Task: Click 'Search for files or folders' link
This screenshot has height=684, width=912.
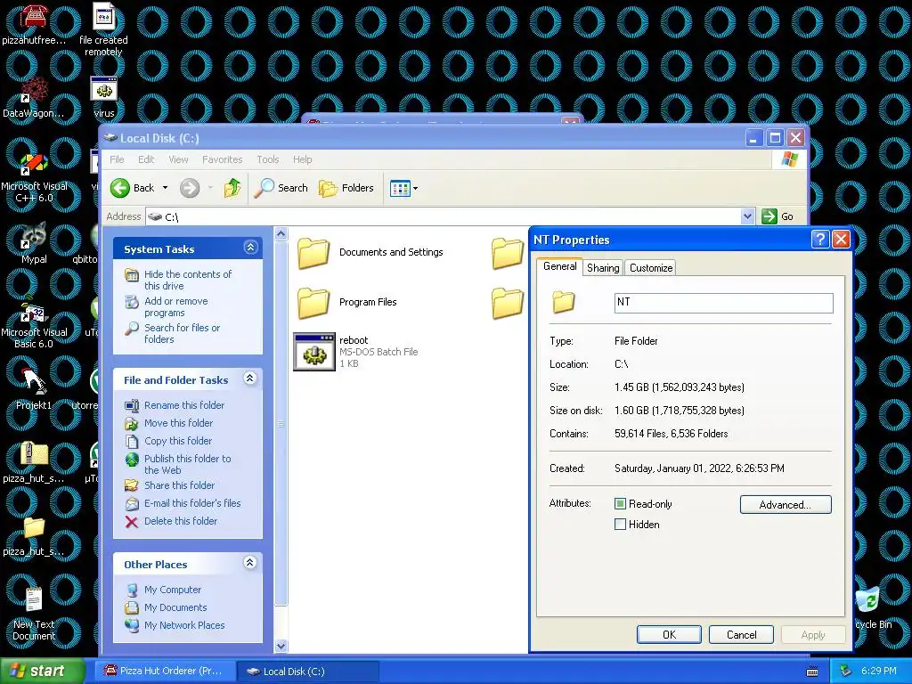Action: (182, 333)
